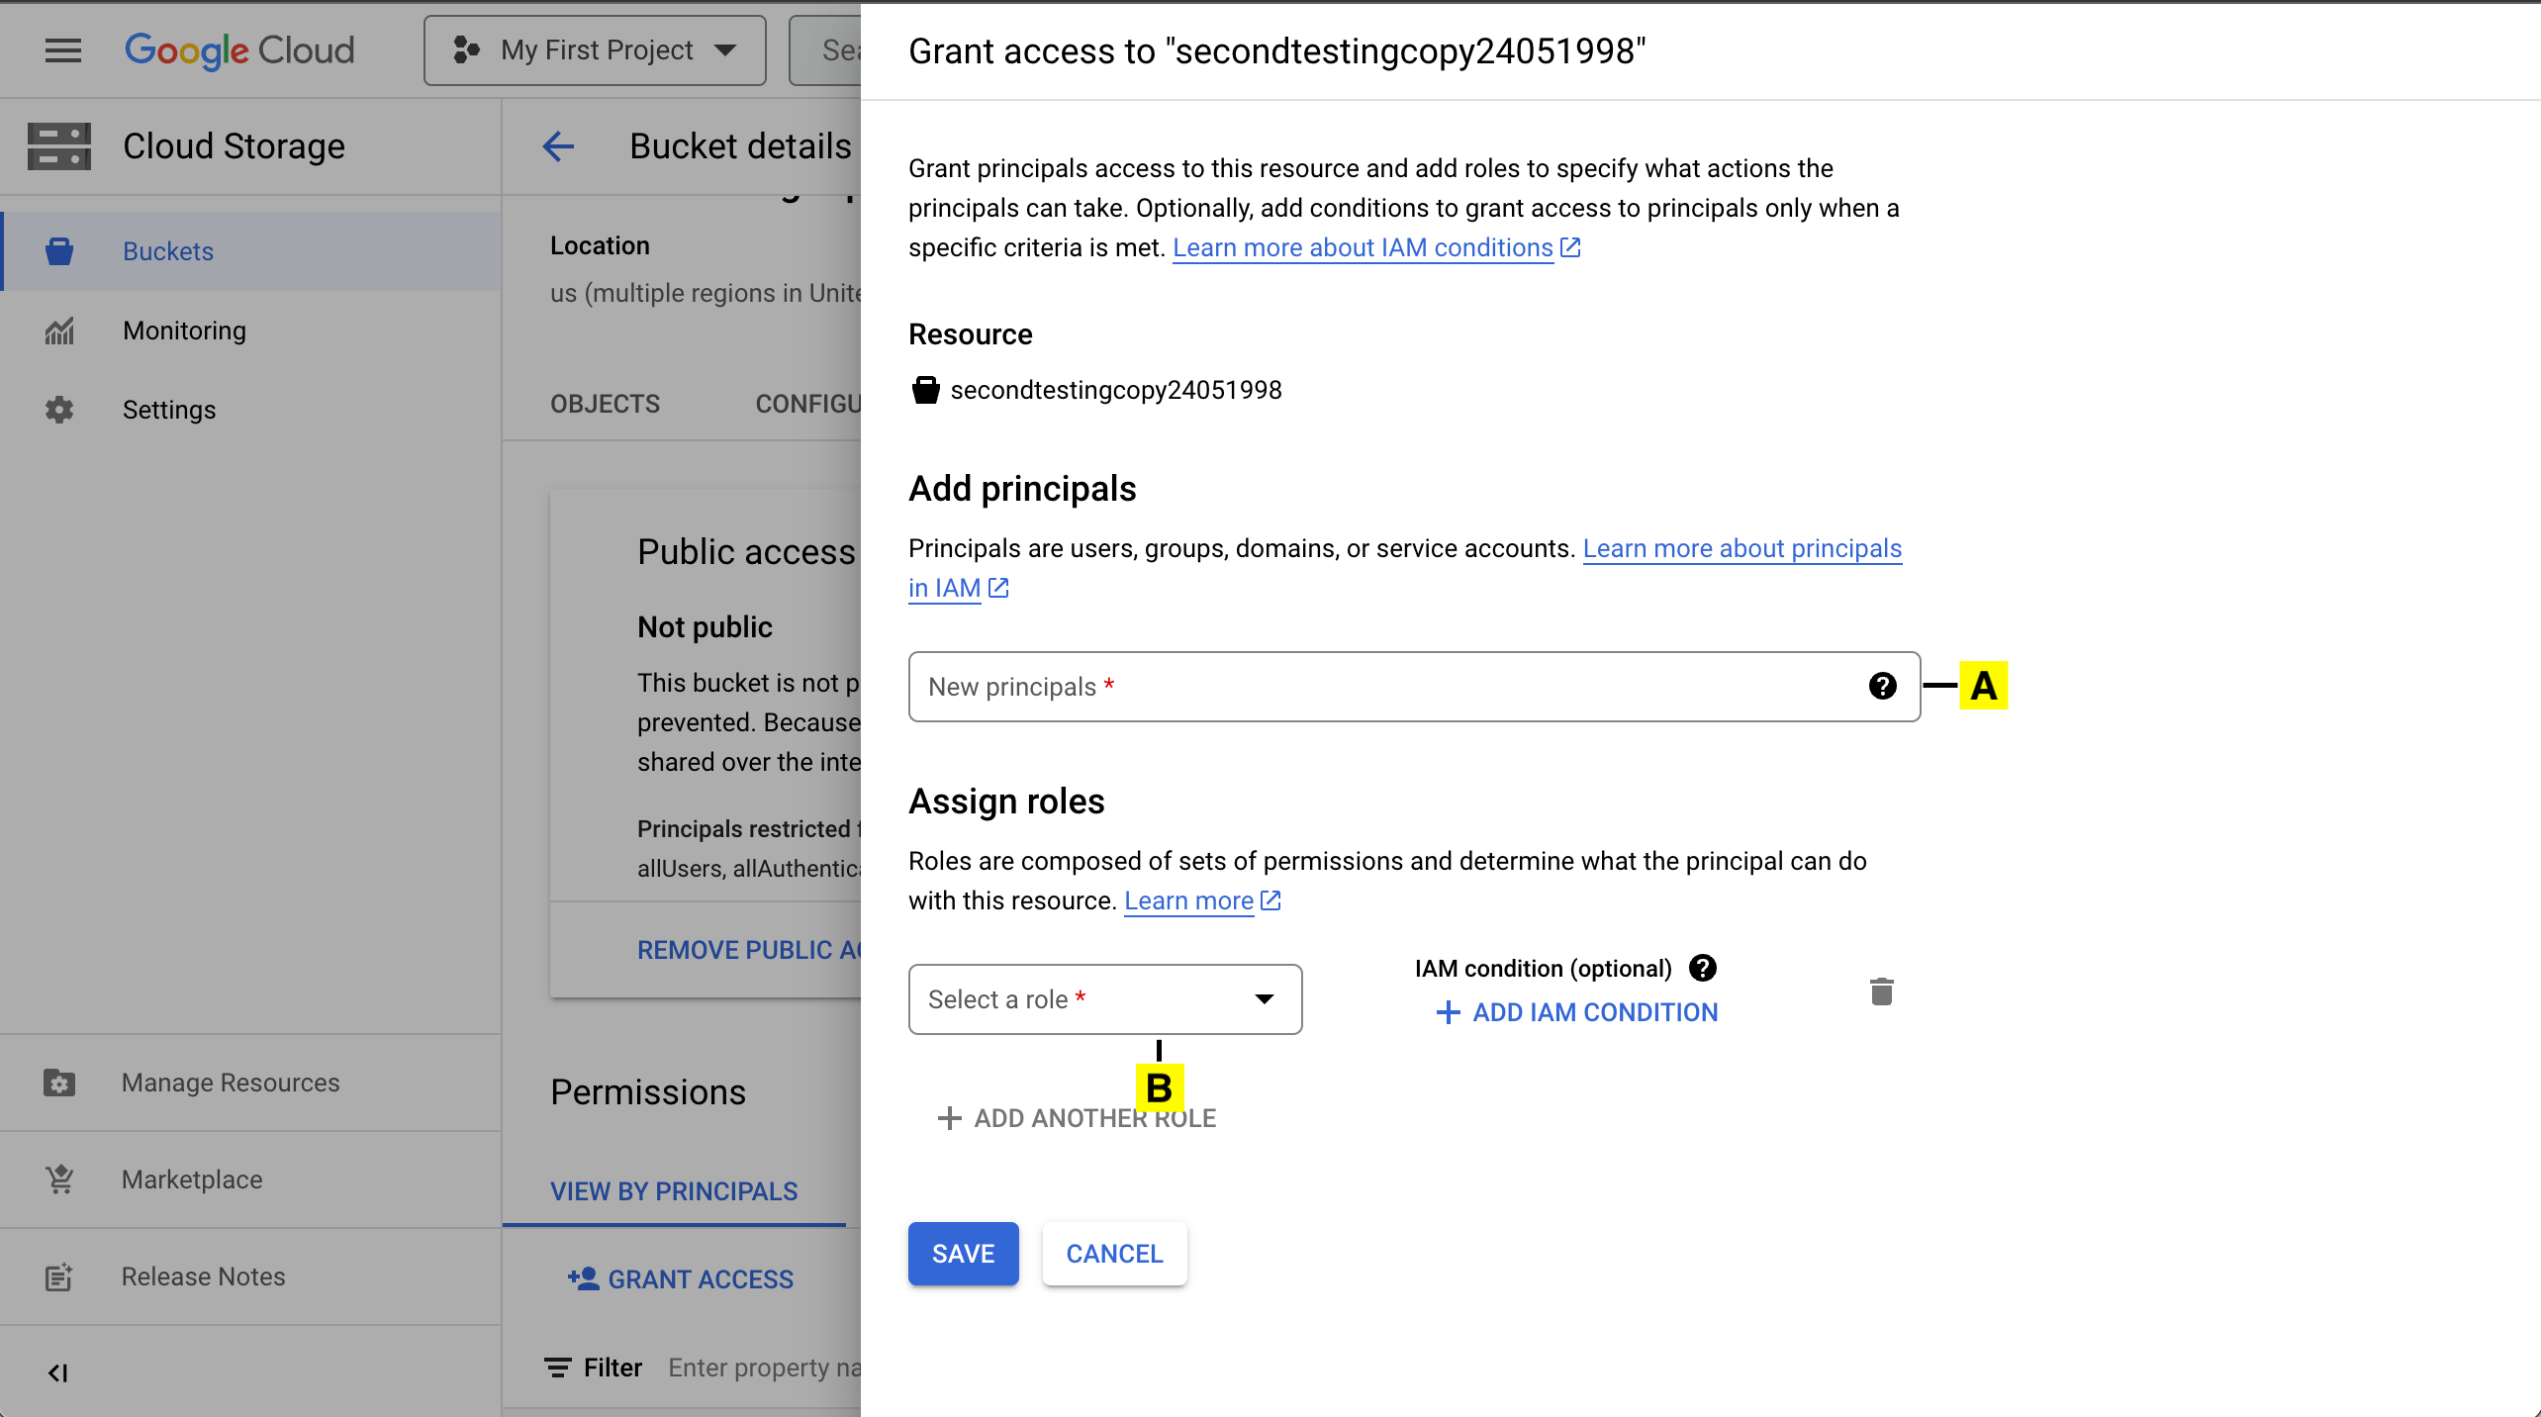Open Monitoring in the sidebar
This screenshot has height=1417, width=2541.
tap(184, 331)
